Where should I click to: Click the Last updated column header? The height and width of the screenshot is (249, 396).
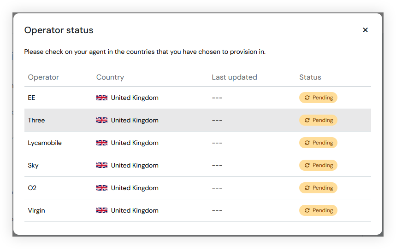coord(234,77)
